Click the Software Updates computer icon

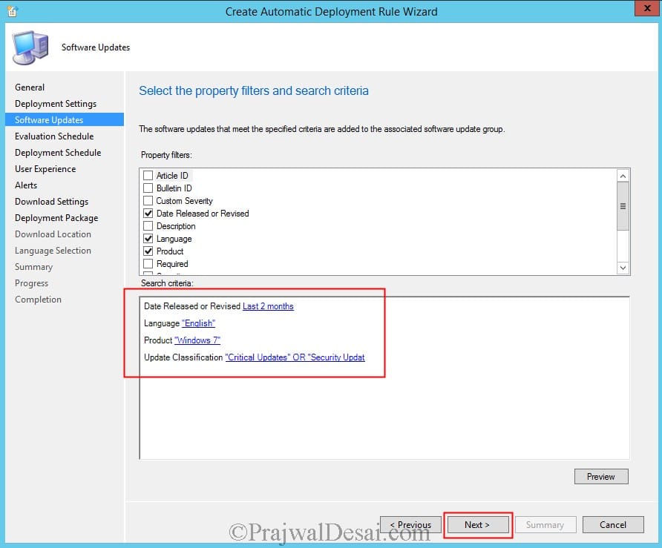click(30, 47)
